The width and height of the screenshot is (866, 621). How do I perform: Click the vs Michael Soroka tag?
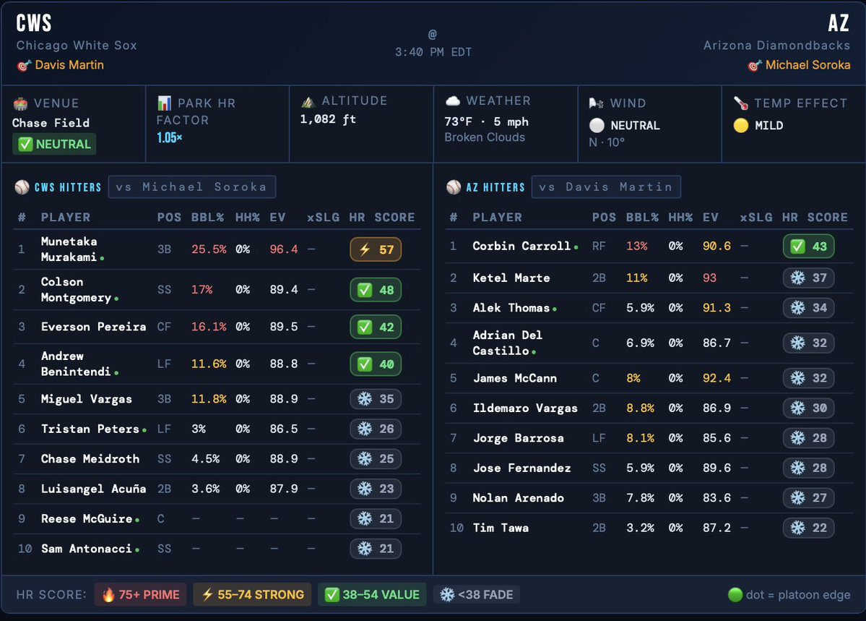coord(191,187)
